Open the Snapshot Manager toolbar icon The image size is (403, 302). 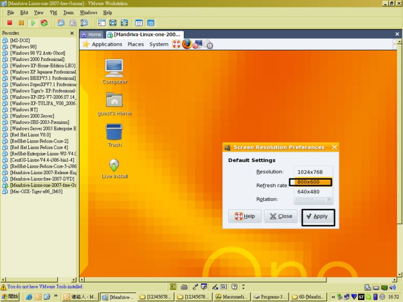point(84,23)
